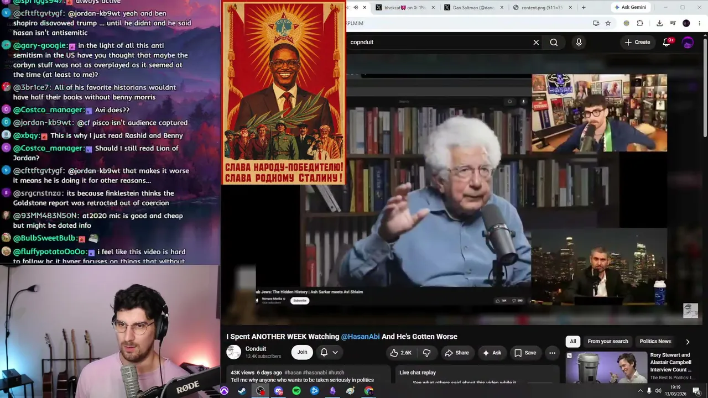Screen dimensions: 708x398
Task: Open Spotify from the taskbar
Action: pyautogui.click(x=296, y=391)
